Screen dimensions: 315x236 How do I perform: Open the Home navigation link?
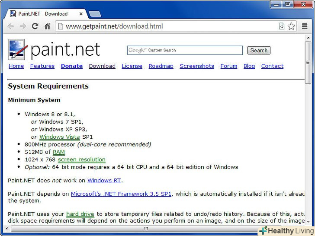(16, 66)
